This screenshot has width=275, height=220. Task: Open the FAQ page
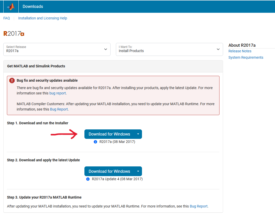pos(7,18)
